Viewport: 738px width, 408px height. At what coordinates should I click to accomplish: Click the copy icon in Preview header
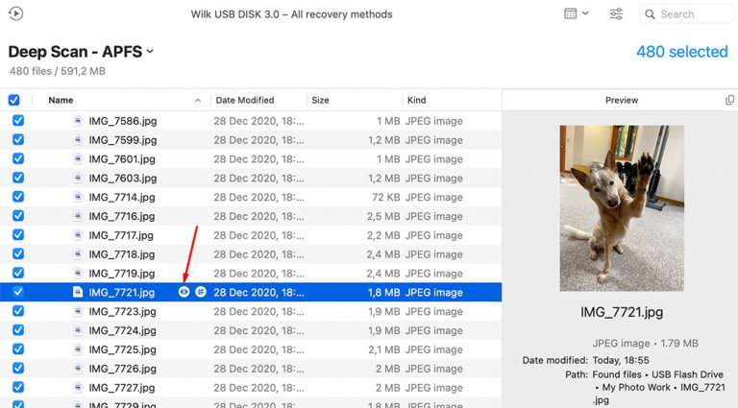tap(729, 100)
